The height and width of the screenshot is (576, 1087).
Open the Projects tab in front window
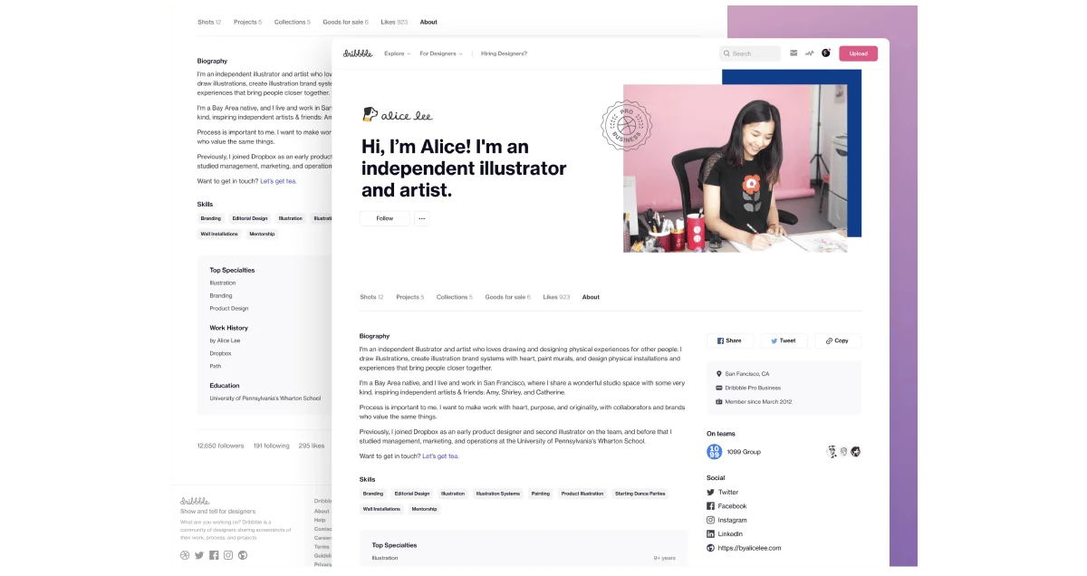point(410,297)
